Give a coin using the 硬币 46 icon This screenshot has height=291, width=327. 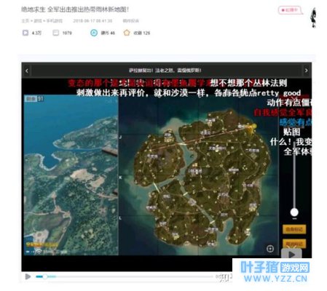click(94, 33)
